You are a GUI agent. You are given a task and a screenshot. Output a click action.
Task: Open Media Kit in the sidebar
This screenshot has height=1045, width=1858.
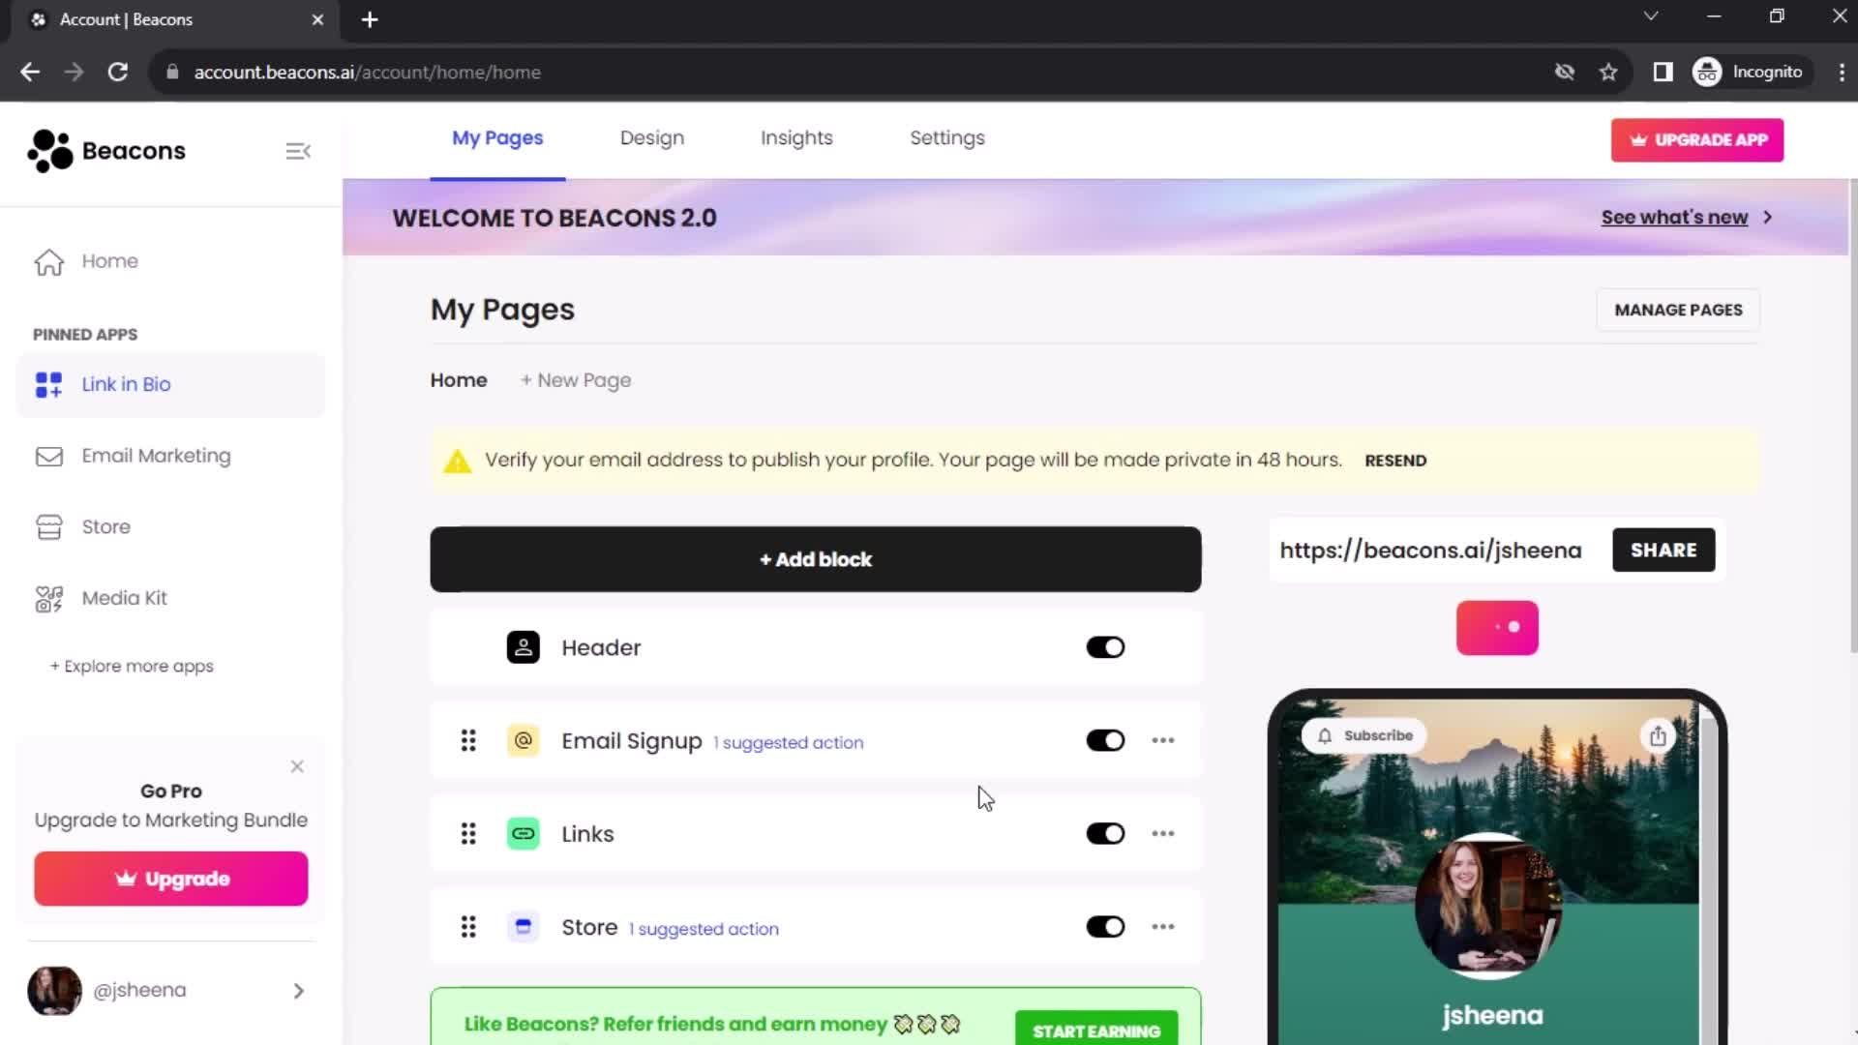pos(123,597)
